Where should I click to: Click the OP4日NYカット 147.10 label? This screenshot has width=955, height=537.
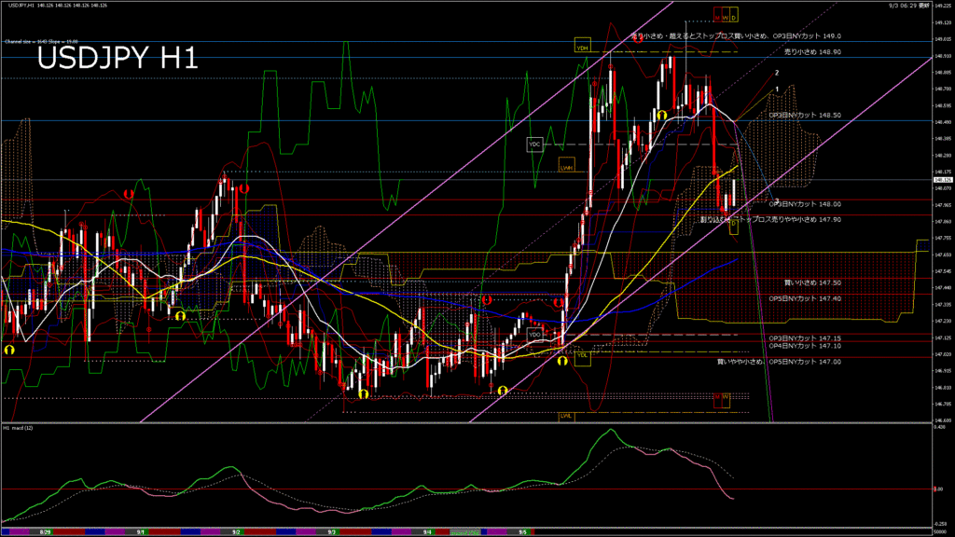804,346
